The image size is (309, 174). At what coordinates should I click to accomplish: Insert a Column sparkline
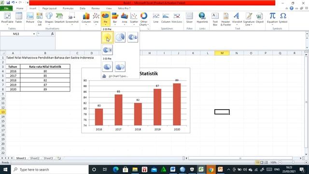click(166, 18)
